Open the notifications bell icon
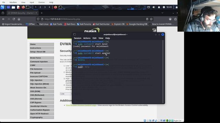Image resolution: width=220 pixels, height=123 pixels. click(x=159, y=7)
